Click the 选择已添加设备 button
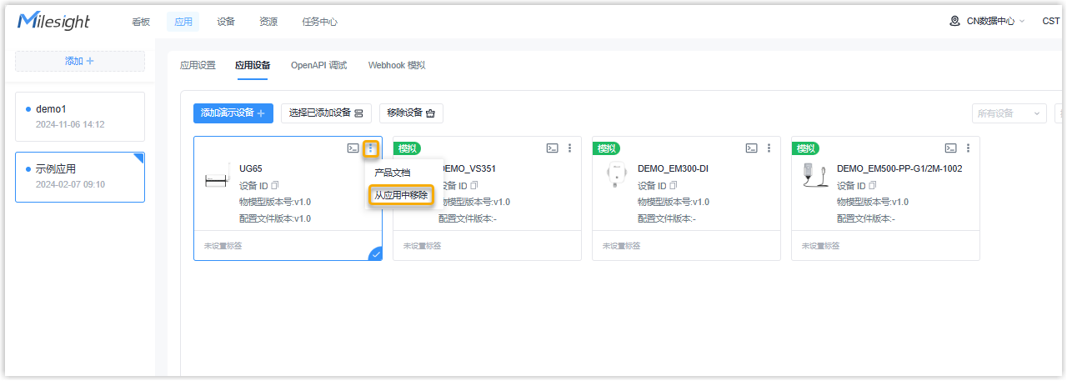This screenshot has width=1067, height=381. point(326,113)
